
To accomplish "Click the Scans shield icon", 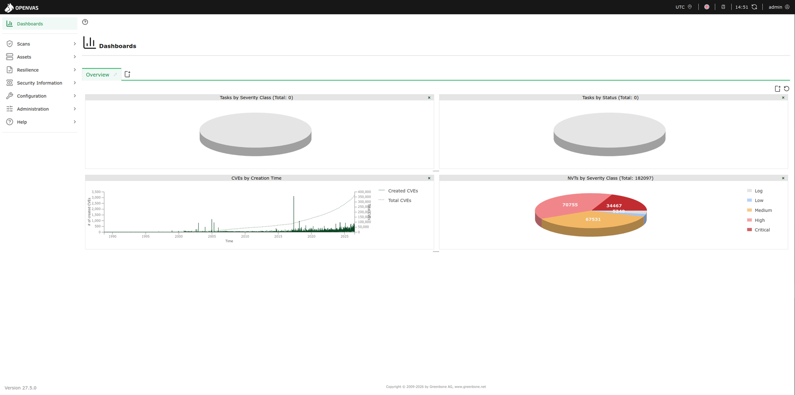I will click(x=9, y=44).
